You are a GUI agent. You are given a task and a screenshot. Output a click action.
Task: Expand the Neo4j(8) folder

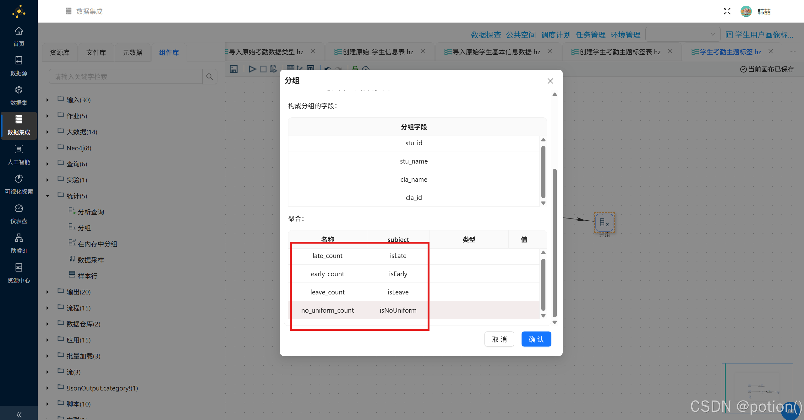(47, 148)
